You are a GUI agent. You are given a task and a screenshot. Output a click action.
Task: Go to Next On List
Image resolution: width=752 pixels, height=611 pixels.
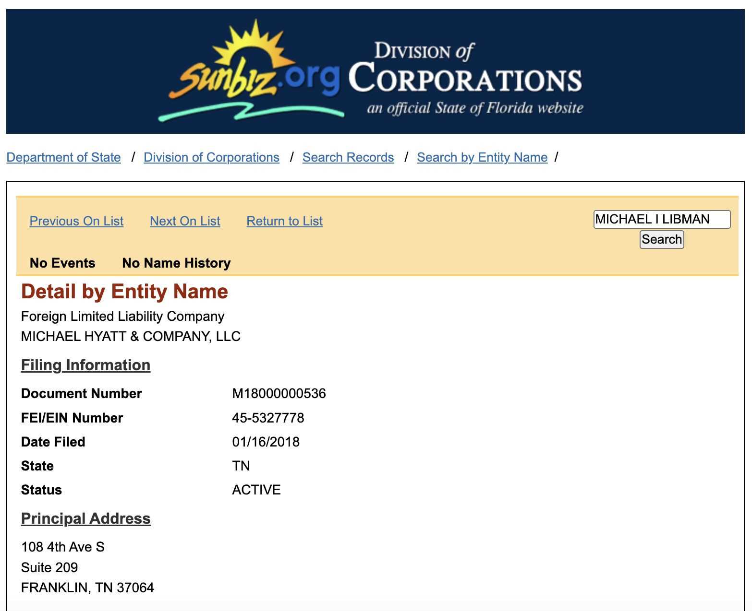tap(185, 221)
